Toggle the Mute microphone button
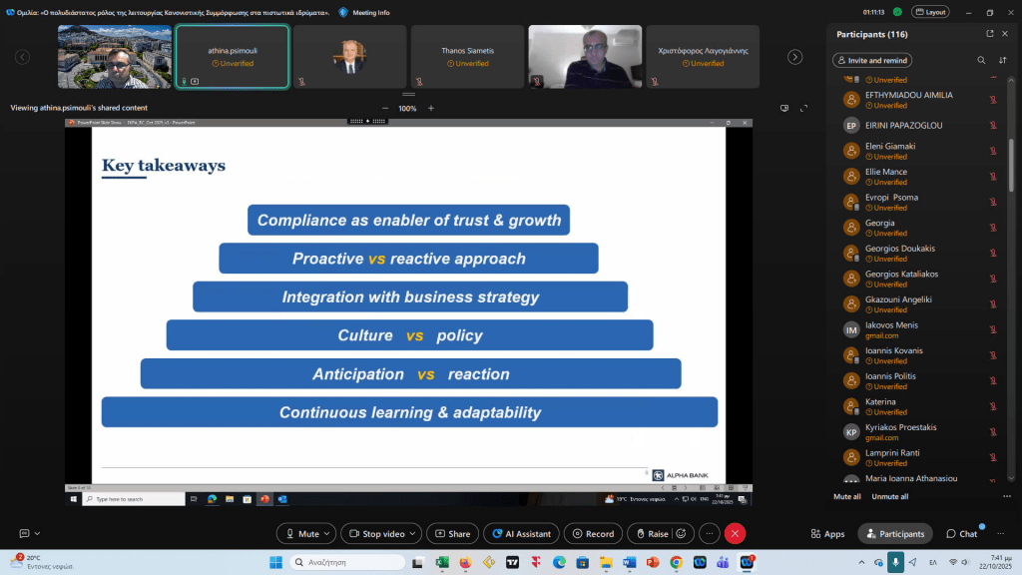Screen dimensions: 1022x575 pos(301,534)
